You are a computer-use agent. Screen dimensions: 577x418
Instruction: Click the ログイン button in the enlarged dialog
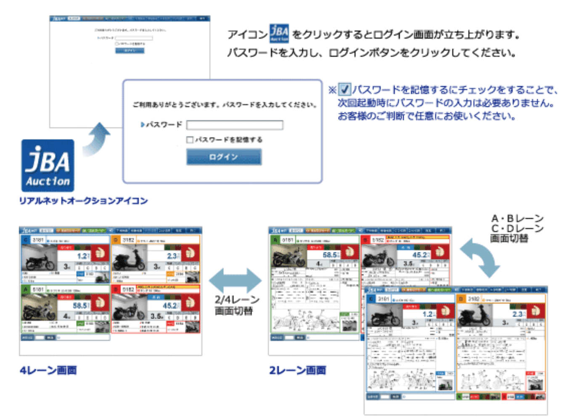click(x=224, y=157)
